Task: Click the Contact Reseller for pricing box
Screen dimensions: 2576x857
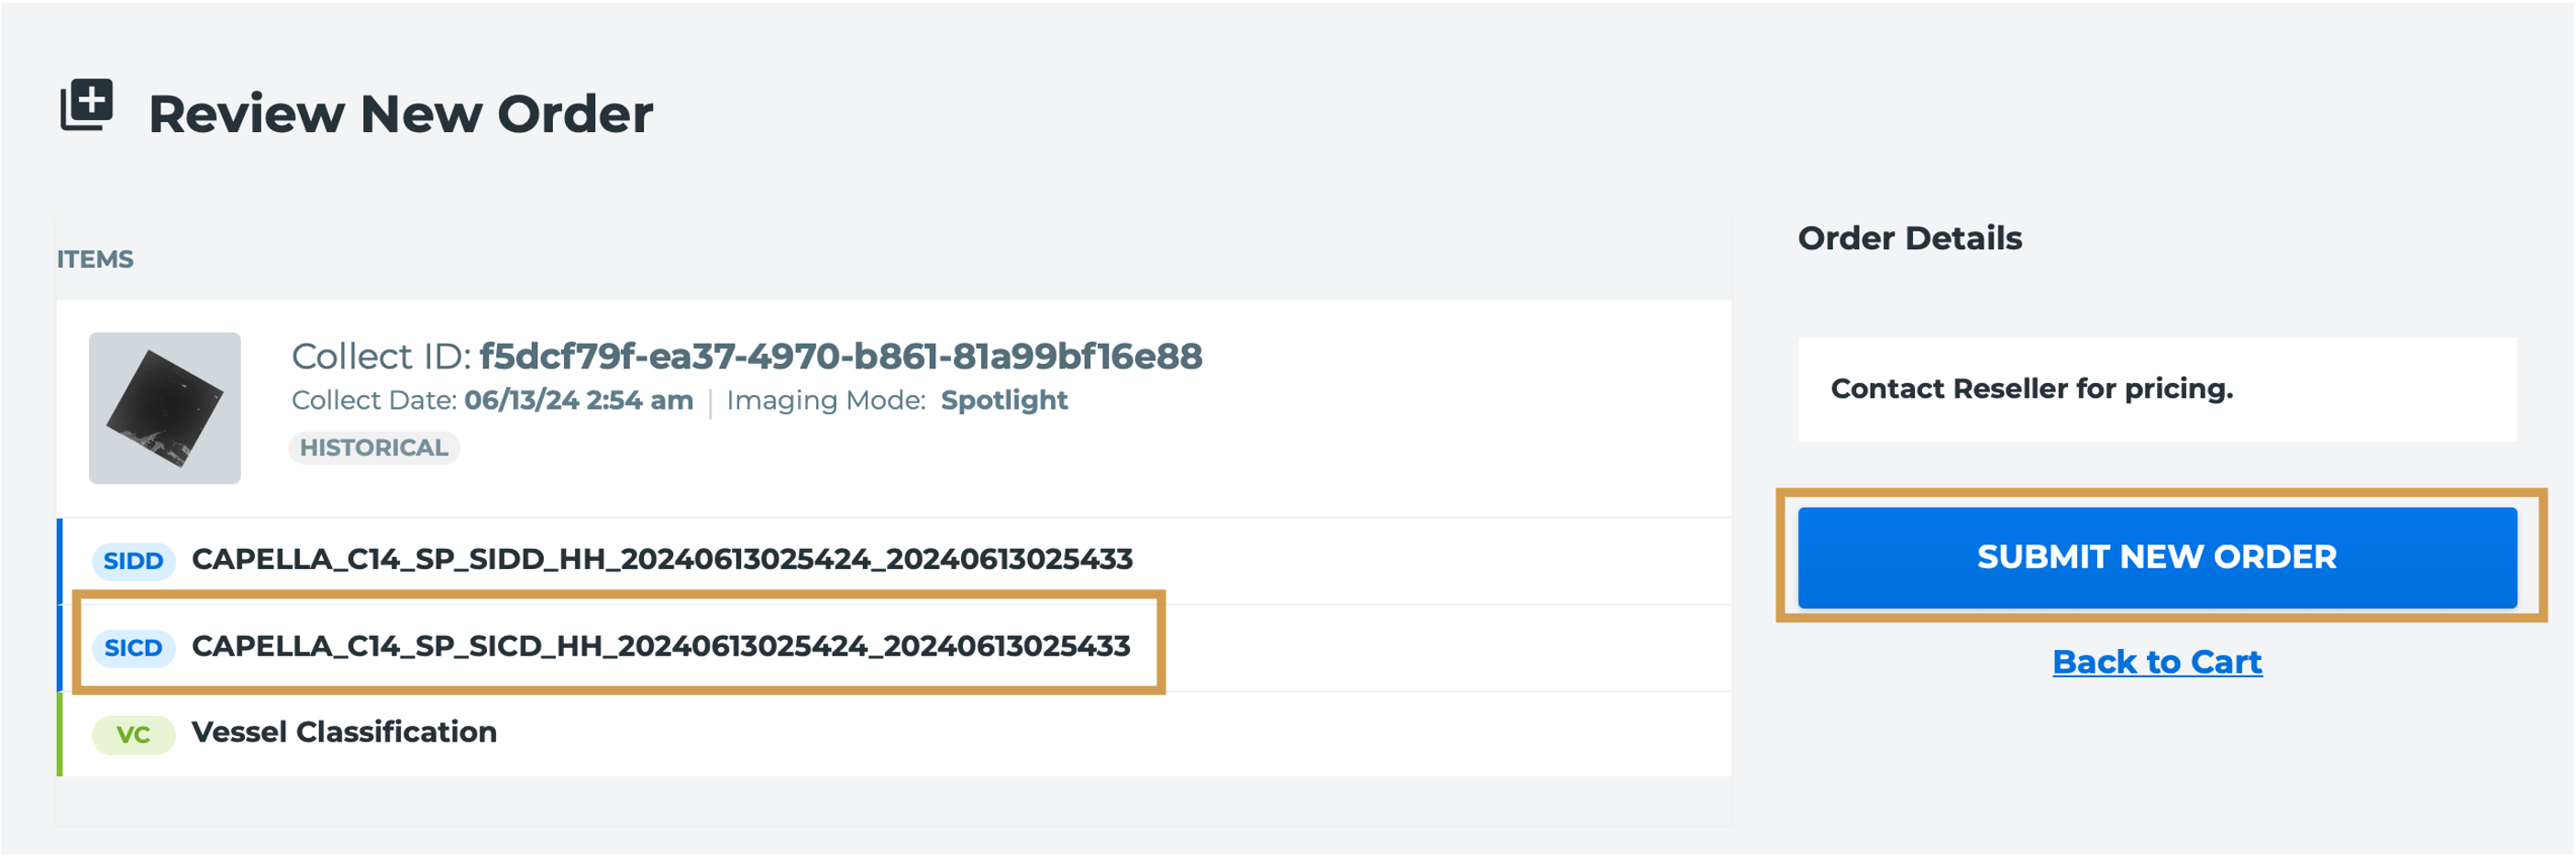Action: coord(2157,389)
